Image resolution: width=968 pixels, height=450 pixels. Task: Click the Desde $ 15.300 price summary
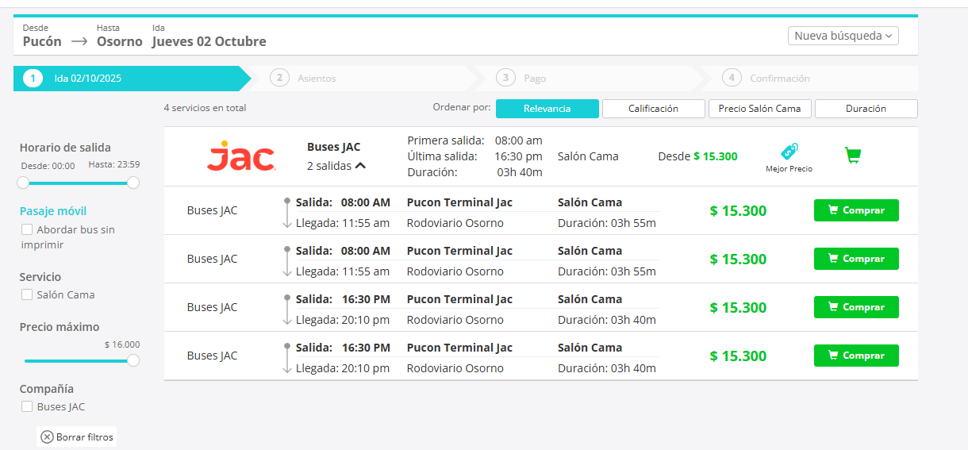[x=697, y=156]
